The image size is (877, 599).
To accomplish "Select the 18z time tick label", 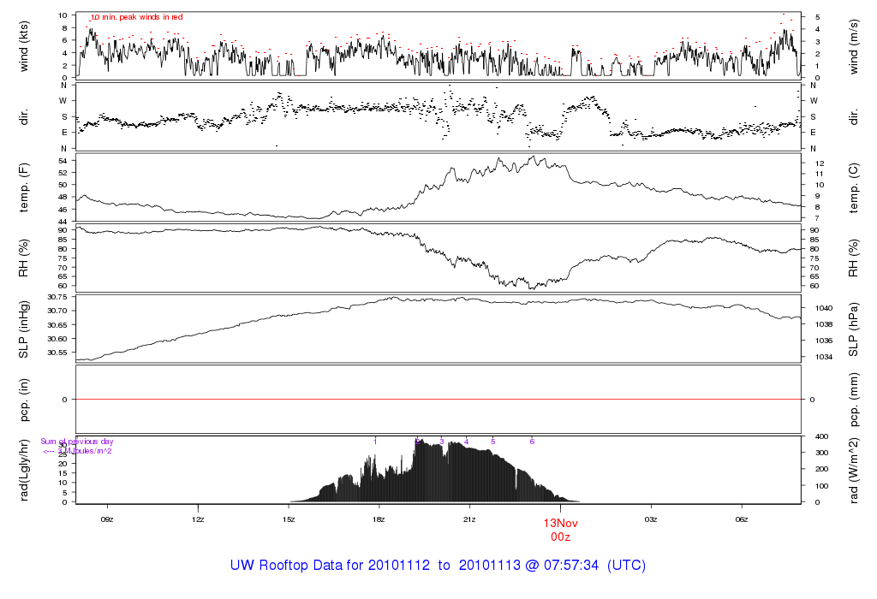I will [379, 519].
